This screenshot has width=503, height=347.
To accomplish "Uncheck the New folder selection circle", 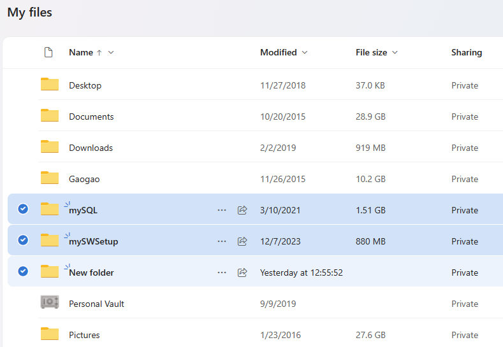I will (x=23, y=271).
